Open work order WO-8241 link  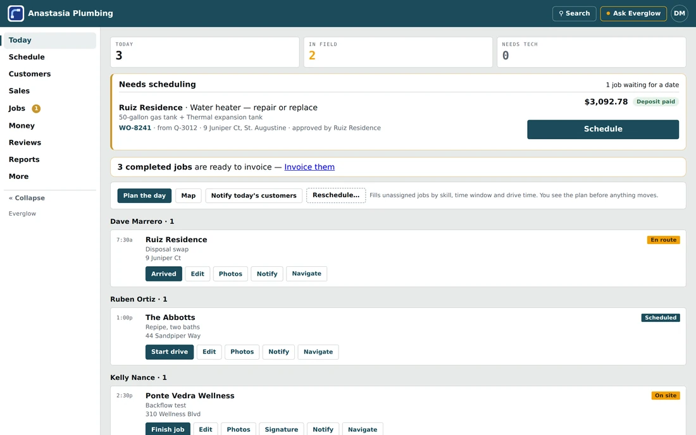pyautogui.click(x=135, y=128)
